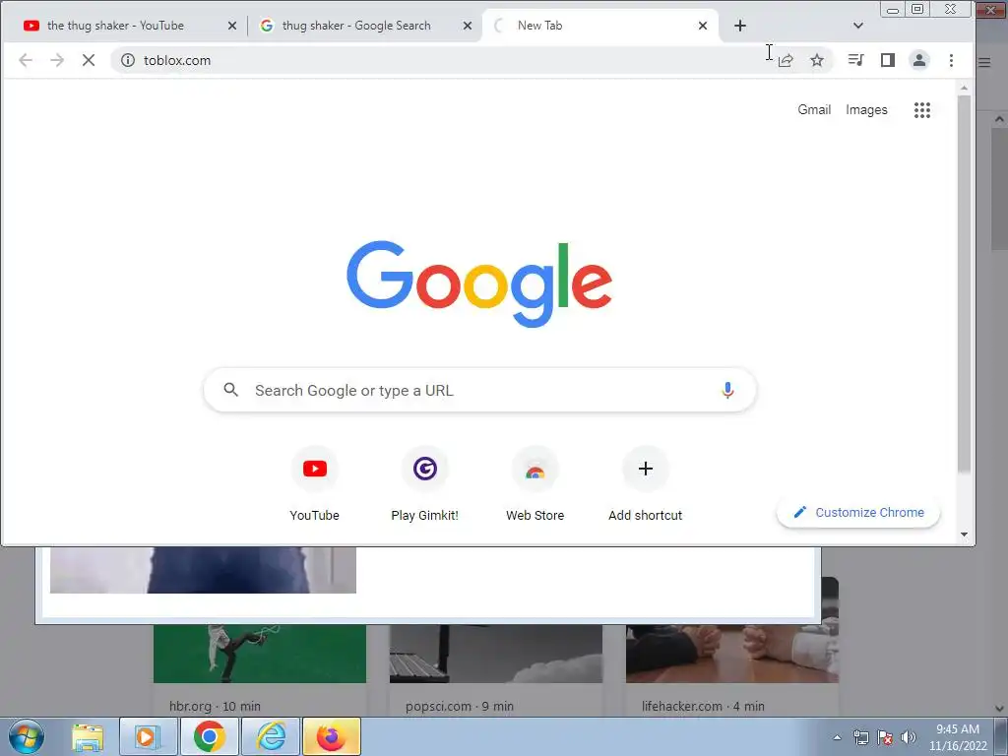Switch to Firefox on the taskbar
Viewport: 1008px width, 756px height.
(331, 736)
